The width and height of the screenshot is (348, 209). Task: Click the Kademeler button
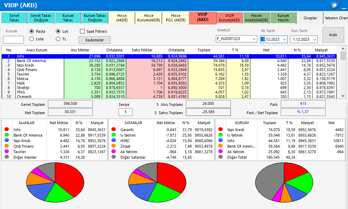[x=95, y=40]
